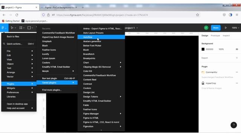
Task: Click the blue Share button
Action: pos(216,28)
